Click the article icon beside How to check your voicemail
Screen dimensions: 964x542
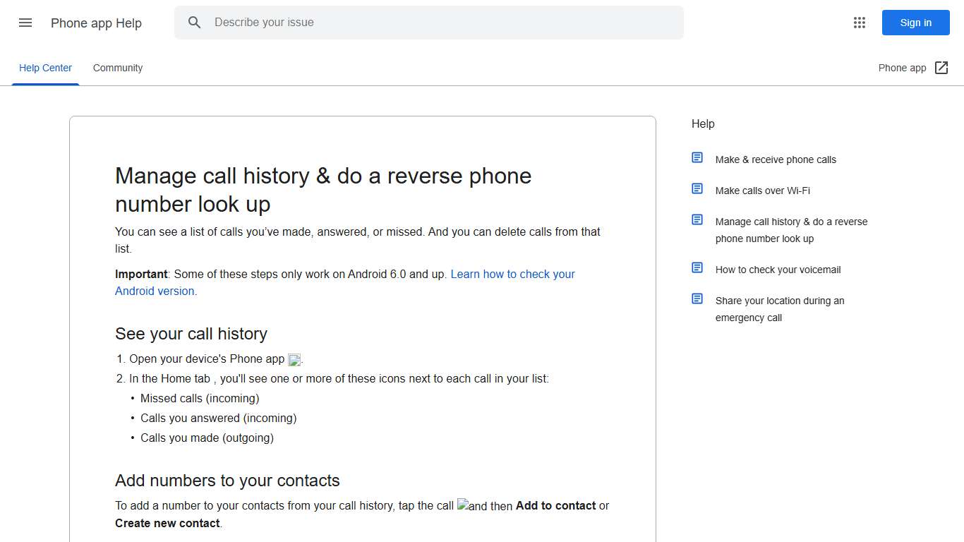click(697, 267)
